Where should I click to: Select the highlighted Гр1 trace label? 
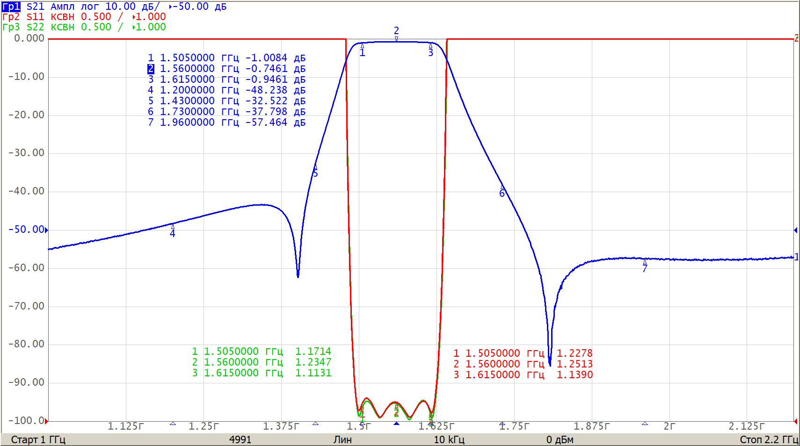pos(11,7)
